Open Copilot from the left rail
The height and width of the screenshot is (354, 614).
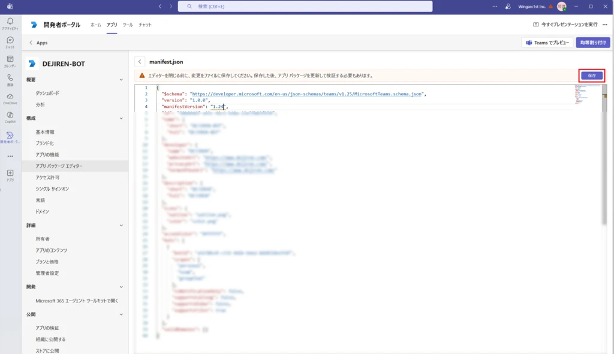[10, 115]
